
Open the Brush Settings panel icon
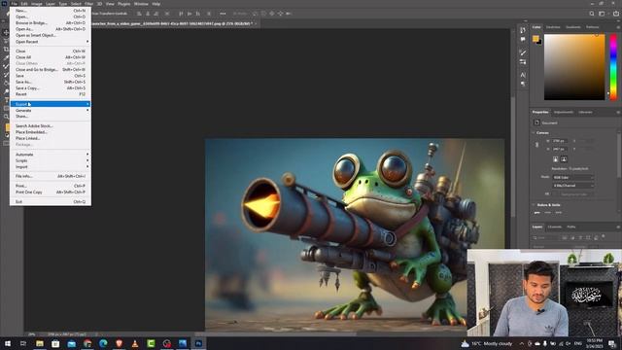523,62
